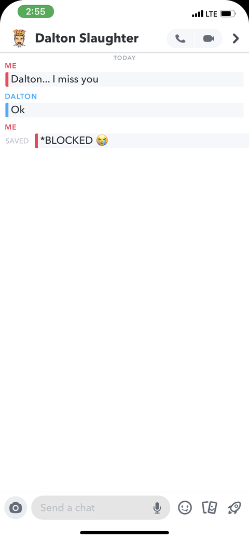Image resolution: width=249 pixels, height=539 pixels.
Task: Open the emoji and sticker picker
Action: click(x=185, y=508)
